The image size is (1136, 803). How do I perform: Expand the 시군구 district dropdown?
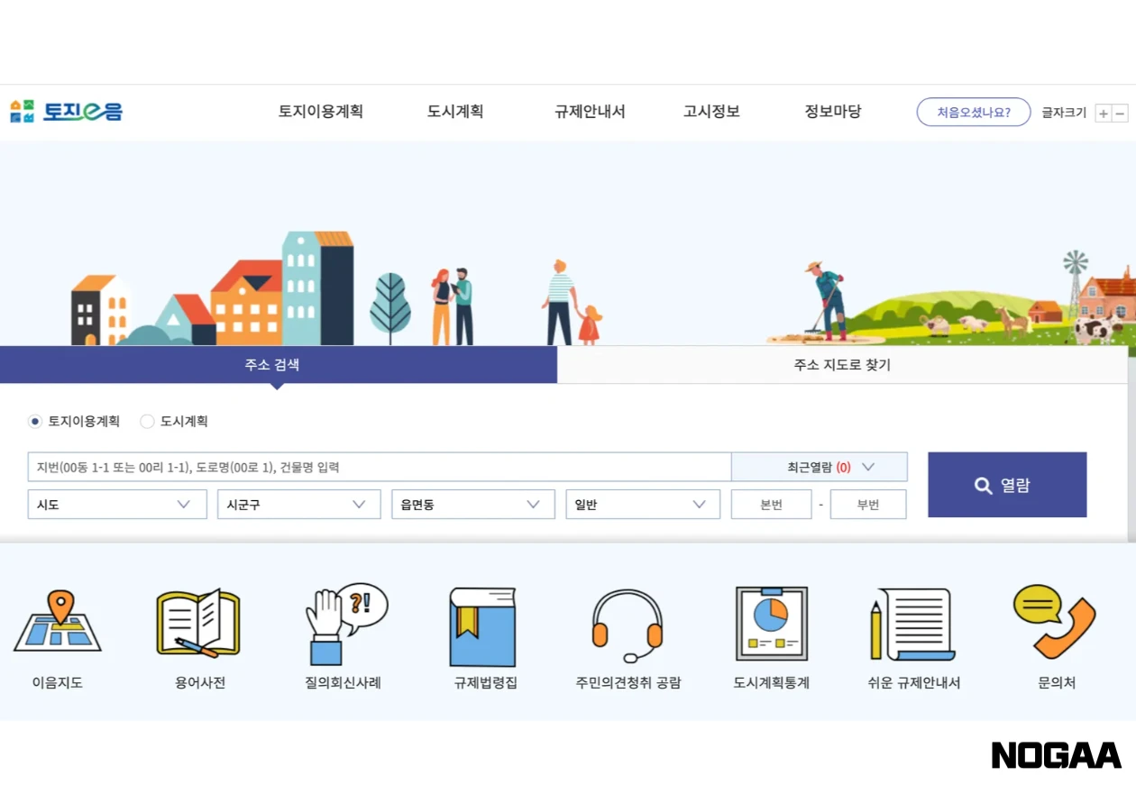click(298, 504)
